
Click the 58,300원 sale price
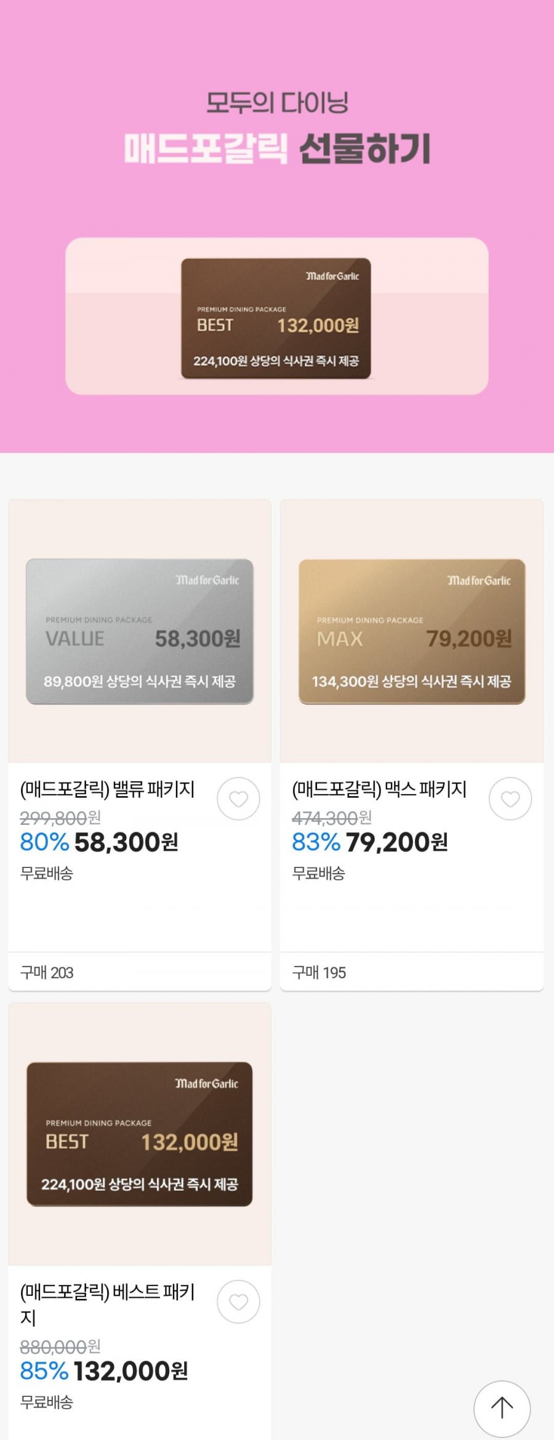coord(126,842)
